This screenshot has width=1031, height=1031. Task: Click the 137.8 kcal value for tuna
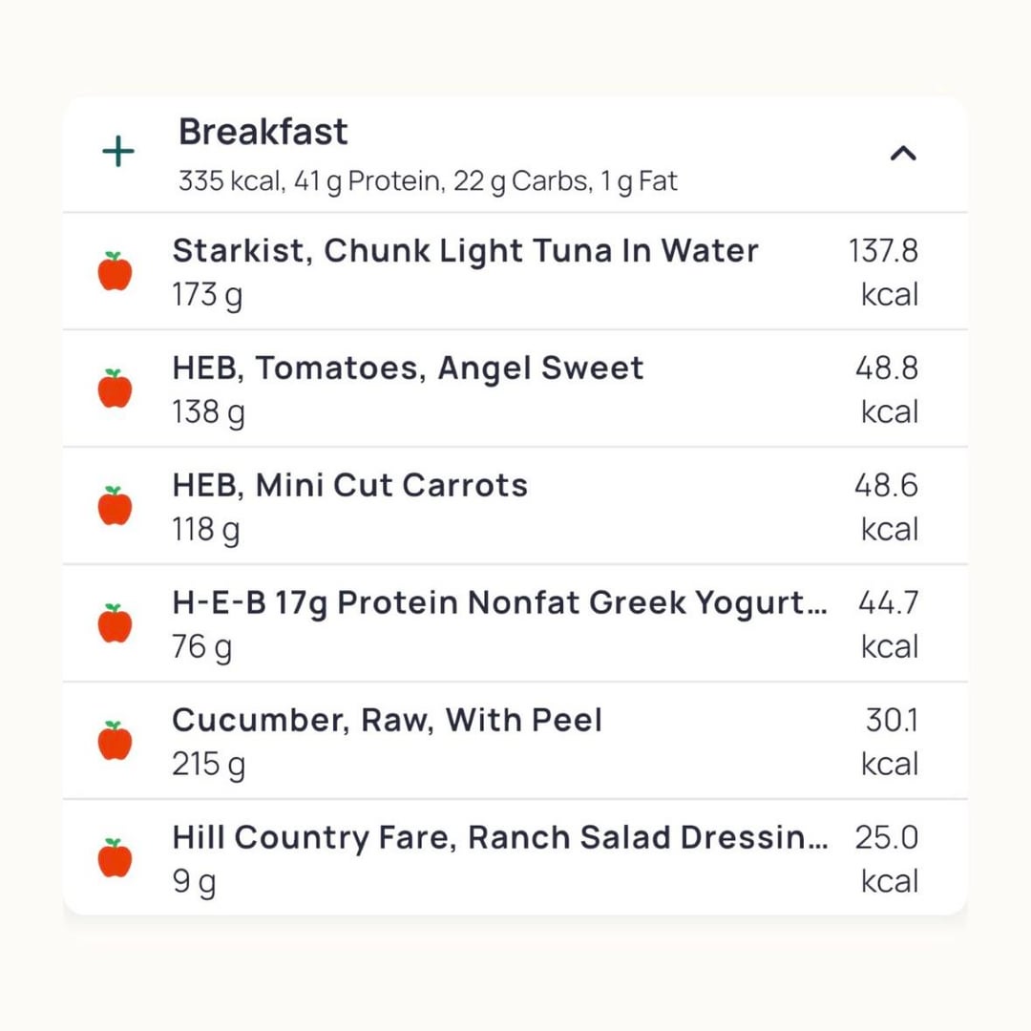coord(884,272)
